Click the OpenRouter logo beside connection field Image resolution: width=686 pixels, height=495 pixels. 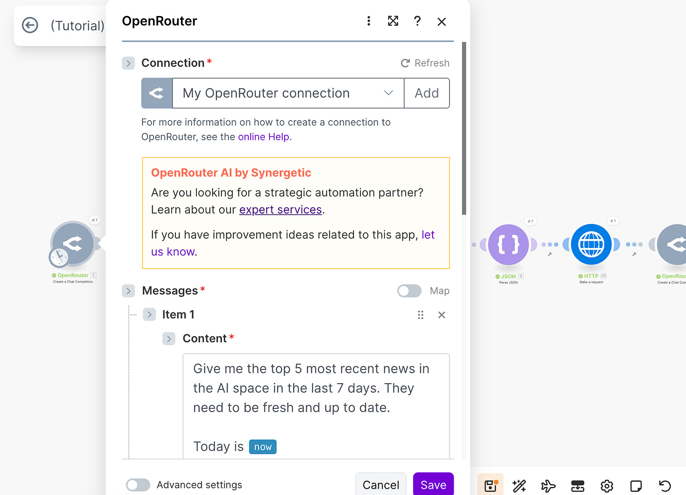(157, 93)
